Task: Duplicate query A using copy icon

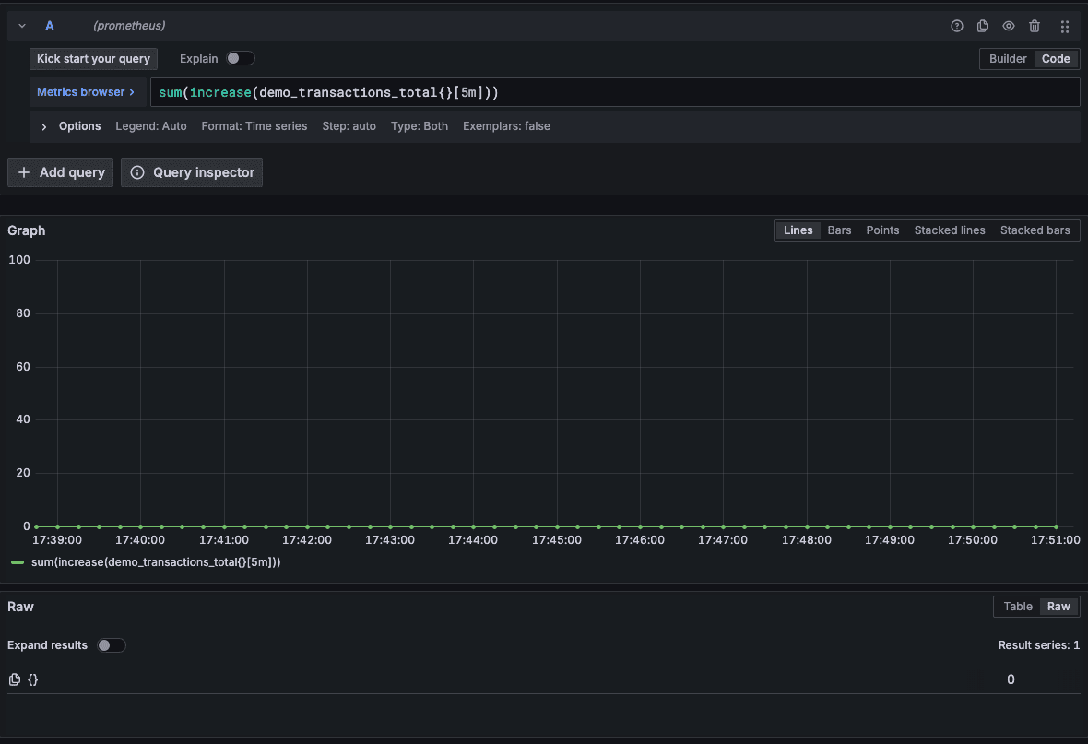Action: click(x=982, y=26)
